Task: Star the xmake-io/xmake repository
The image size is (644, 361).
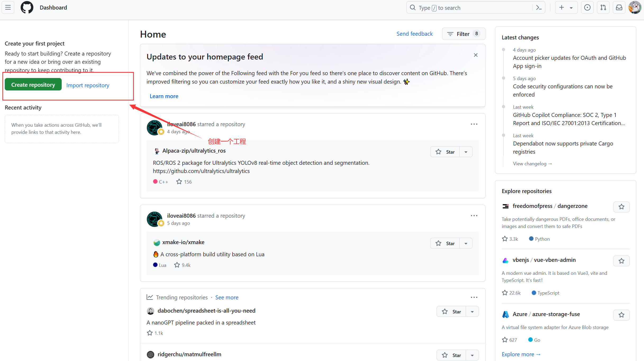Action: (445, 243)
